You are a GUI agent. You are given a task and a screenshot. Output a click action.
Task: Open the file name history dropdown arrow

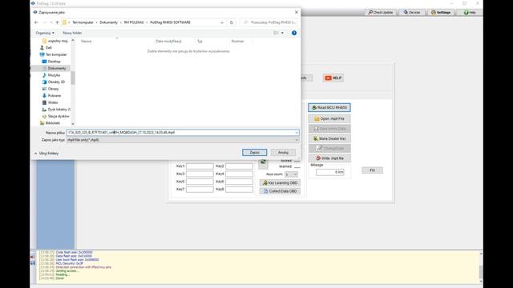[297, 133]
